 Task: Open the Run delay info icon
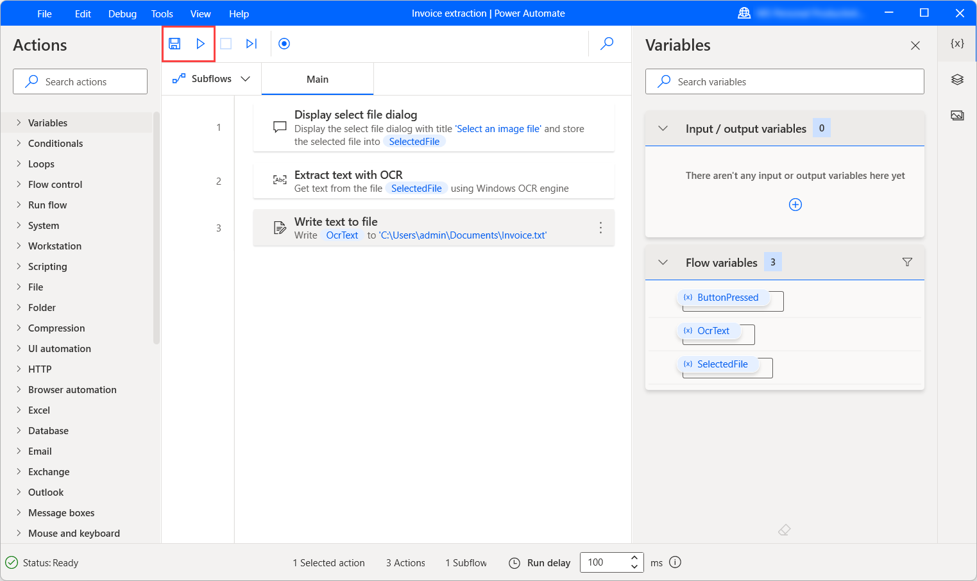pos(675,562)
